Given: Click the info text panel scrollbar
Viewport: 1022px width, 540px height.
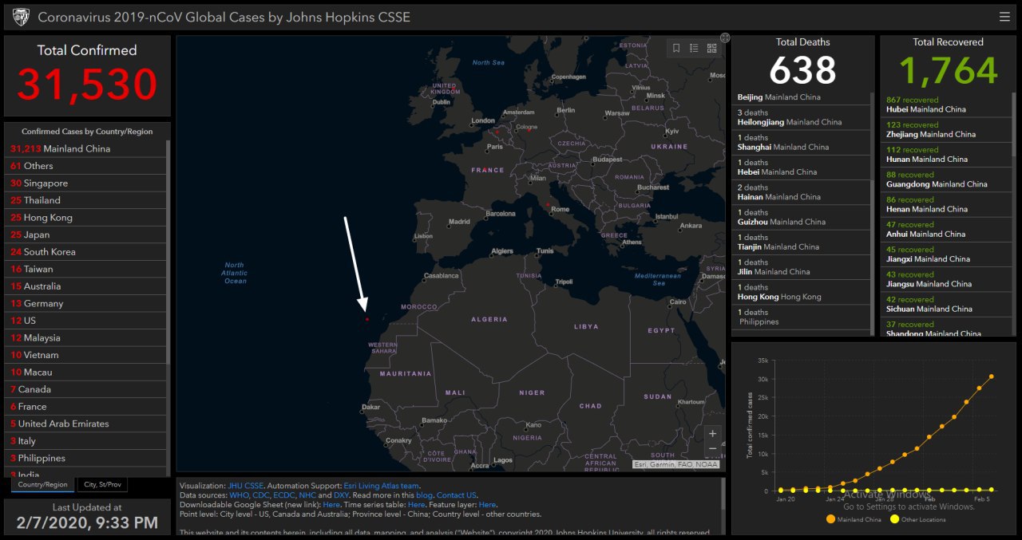Looking at the screenshot, I should (723, 495).
